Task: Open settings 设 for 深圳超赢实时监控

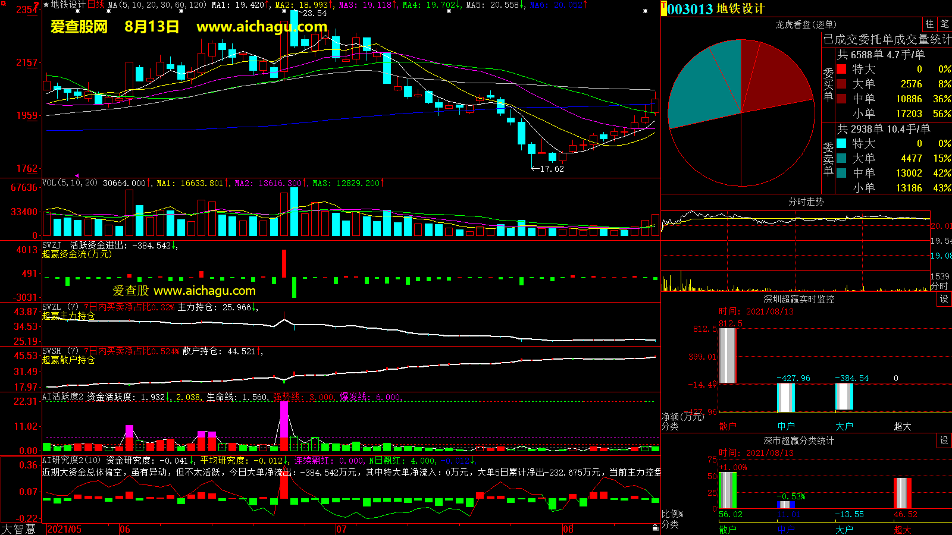Action: point(944,299)
